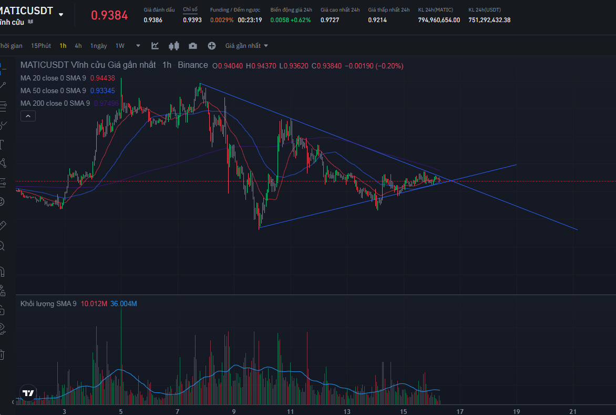Click the 24h high value 0.9727
This screenshot has width=616, height=415.
pyautogui.click(x=330, y=20)
